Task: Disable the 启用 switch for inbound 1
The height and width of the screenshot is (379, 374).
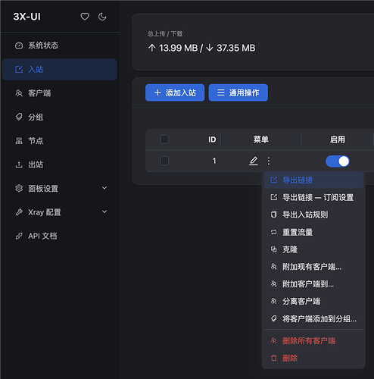Action: coord(338,161)
